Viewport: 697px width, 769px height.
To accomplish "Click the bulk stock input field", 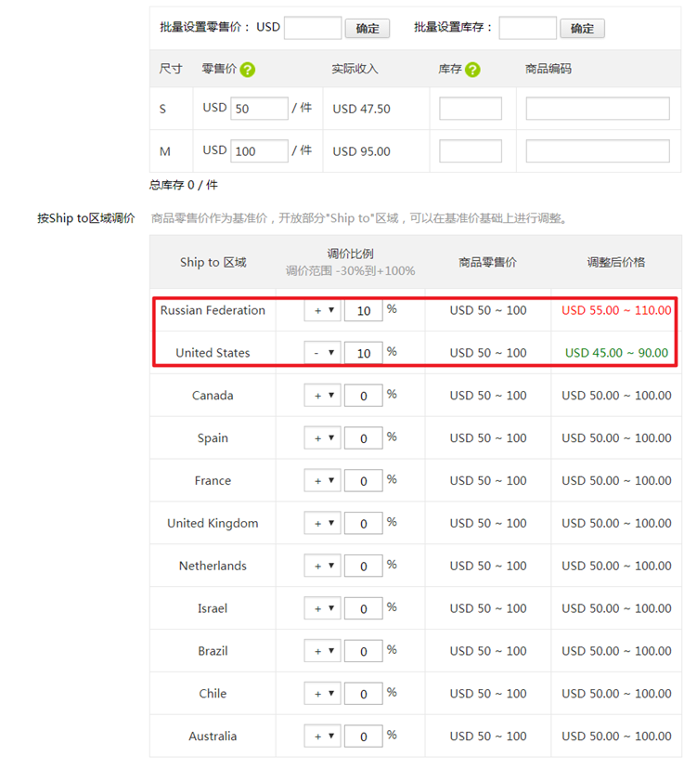I will point(527,28).
